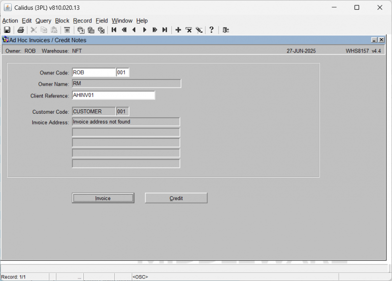Open the Window menu

pos(122,21)
